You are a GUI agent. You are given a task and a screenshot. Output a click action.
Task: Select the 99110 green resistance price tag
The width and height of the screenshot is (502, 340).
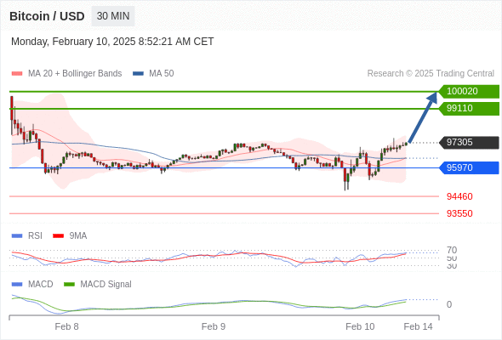469,109
